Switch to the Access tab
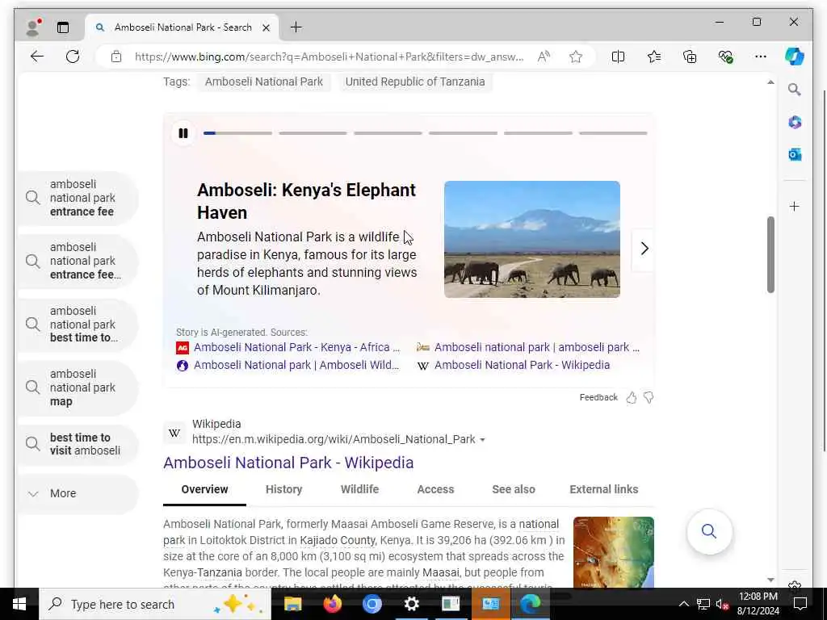Viewport: 827px width, 620px height. 435,489
